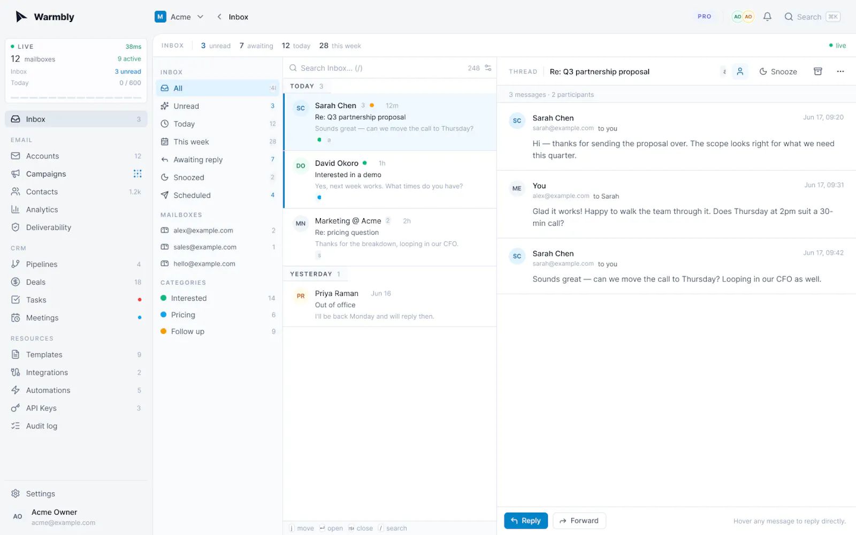
Task: Click the Reply button
Action: 526,521
